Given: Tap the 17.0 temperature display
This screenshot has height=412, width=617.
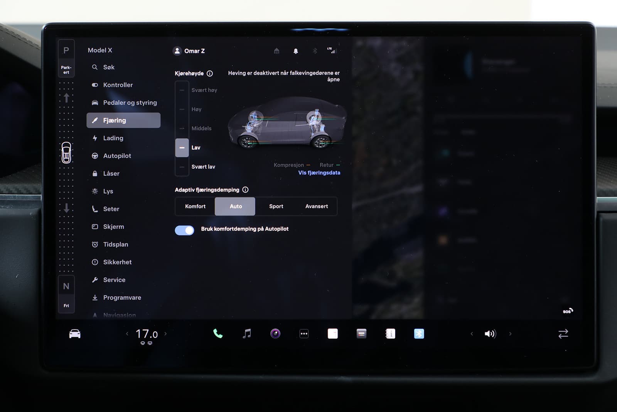Looking at the screenshot, I should [x=147, y=334].
